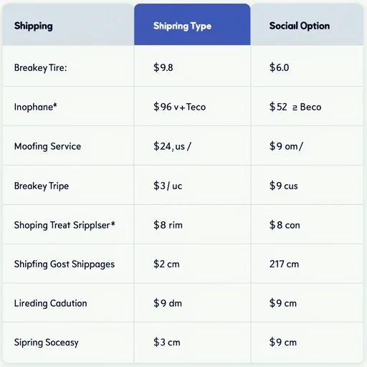Select the Breakey Tripe row label
The image size is (367, 367).
click(42, 186)
